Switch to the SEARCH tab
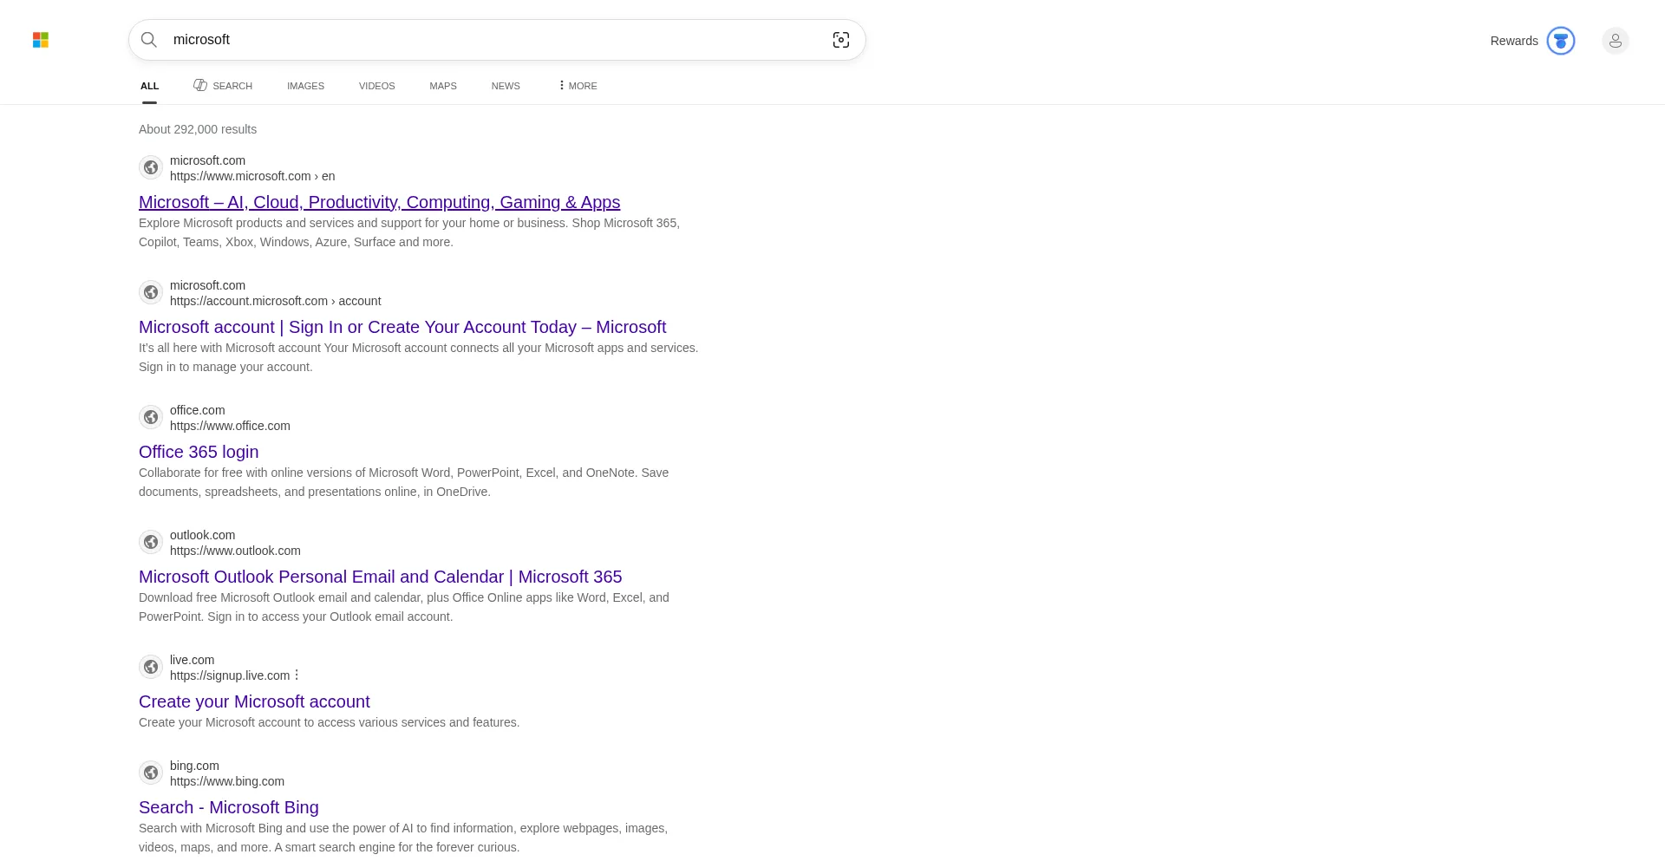1665x861 pixels. tap(223, 86)
